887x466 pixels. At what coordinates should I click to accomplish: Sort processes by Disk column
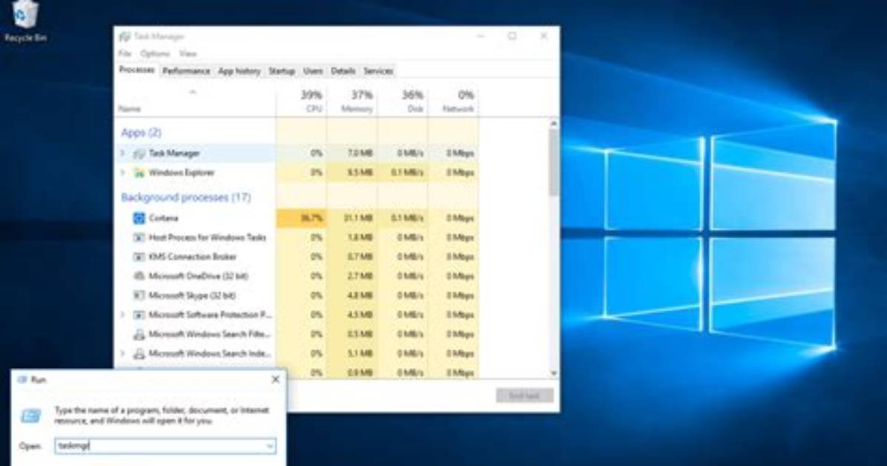[402, 101]
